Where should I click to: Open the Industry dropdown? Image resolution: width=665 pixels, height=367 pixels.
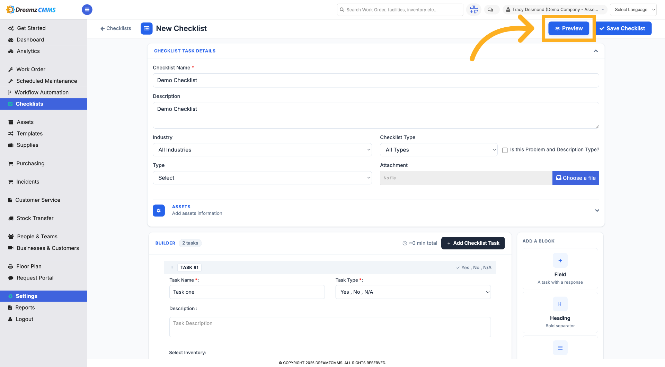pos(262,150)
